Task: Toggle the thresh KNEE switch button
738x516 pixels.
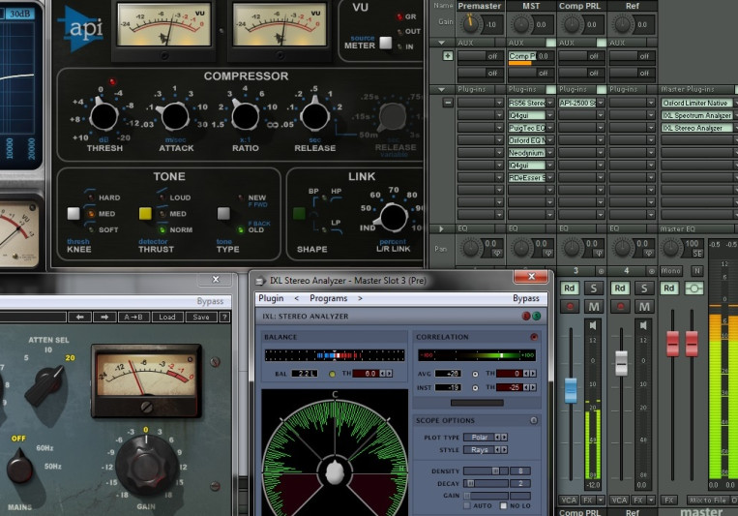Action: [x=74, y=214]
